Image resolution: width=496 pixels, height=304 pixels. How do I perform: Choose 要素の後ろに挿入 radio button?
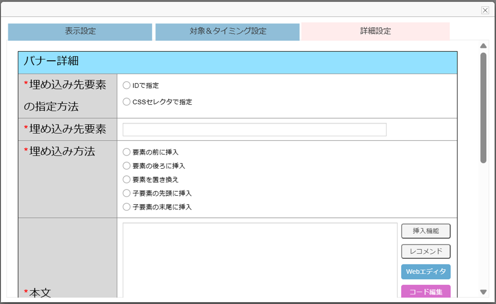(126, 166)
